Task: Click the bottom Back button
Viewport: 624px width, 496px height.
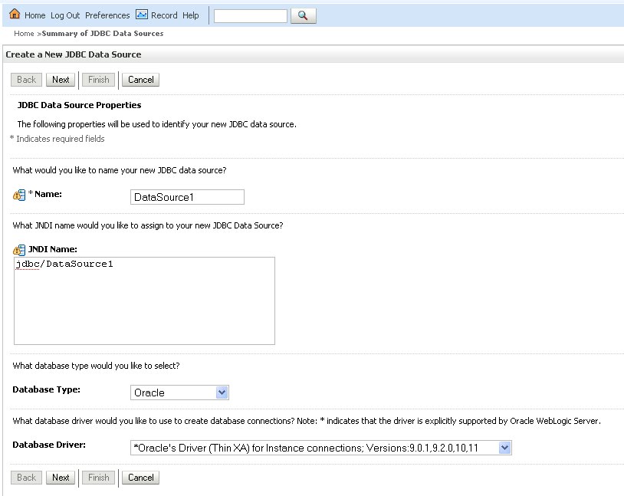Action: pos(25,477)
